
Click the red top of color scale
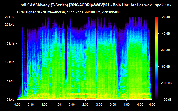tap(157, 18)
